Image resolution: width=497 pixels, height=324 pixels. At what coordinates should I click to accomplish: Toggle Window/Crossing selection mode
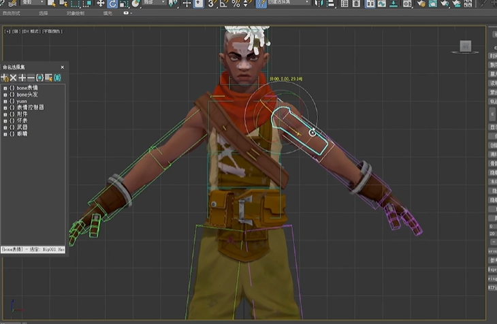pos(87,3)
